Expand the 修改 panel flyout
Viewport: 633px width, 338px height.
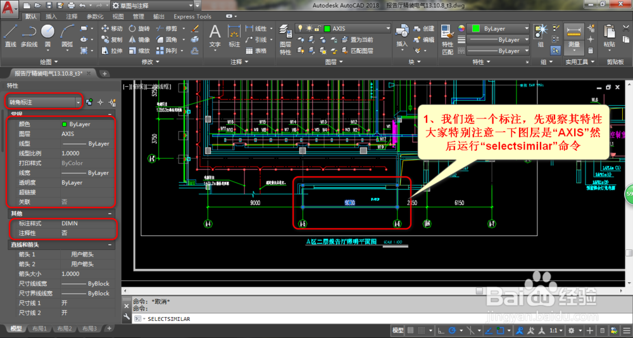(150, 62)
